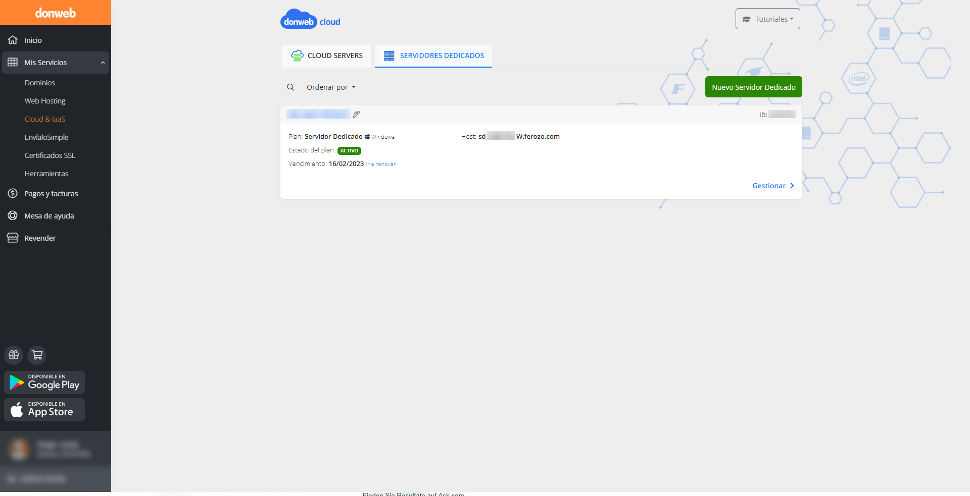
Task: Switch to the Cloud Servers tab
Action: tap(326, 56)
